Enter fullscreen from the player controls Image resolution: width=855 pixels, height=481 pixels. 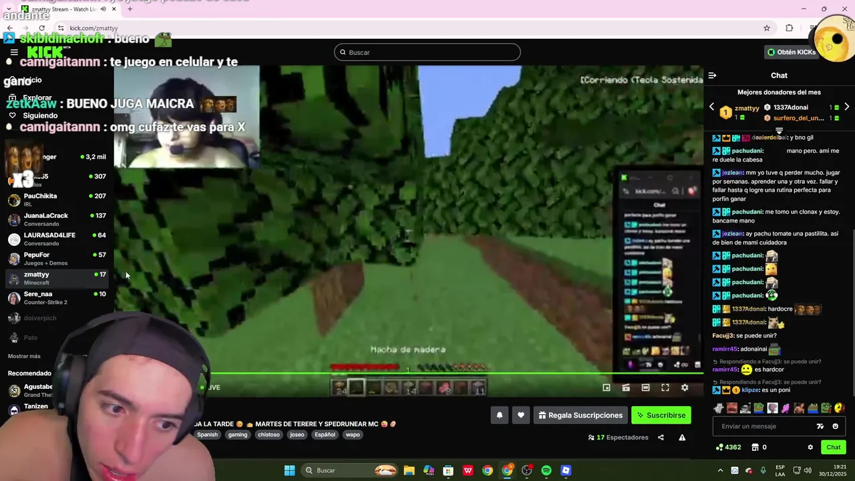tap(665, 387)
